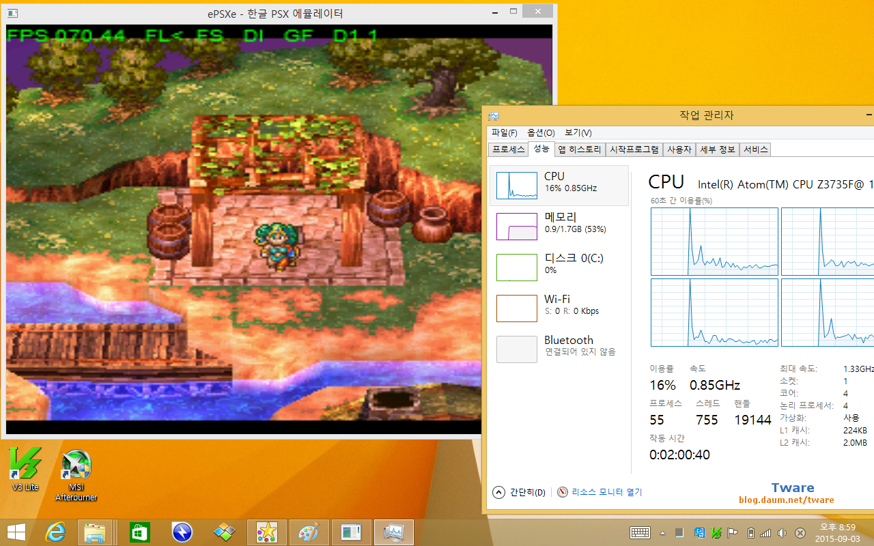Click the circled X tray icon
This screenshot has width=874, height=546.
800,533
